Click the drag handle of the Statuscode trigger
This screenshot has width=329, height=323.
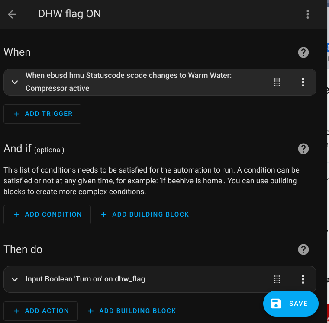(277, 82)
